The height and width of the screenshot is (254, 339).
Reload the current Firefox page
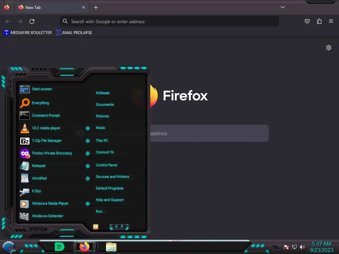click(32, 21)
